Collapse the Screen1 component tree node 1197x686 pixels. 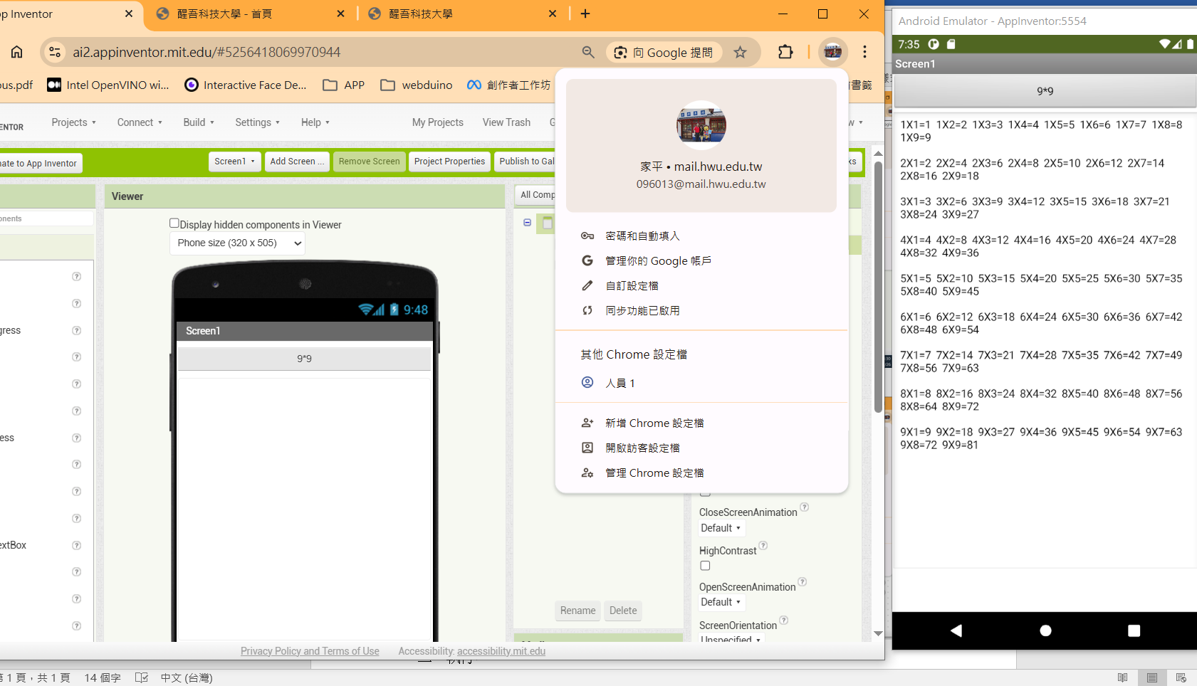coord(528,223)
